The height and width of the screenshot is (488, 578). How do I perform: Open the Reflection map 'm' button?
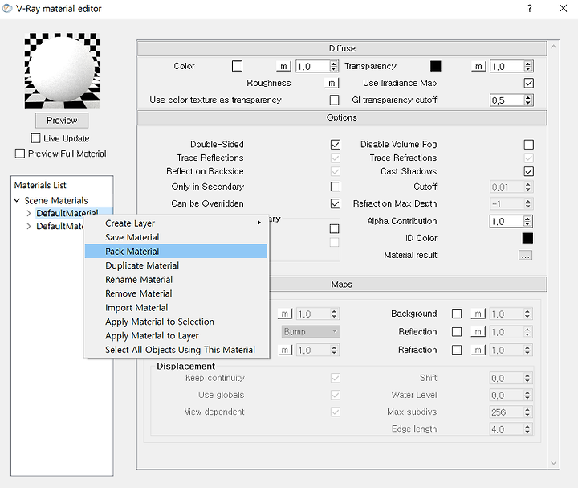pos(478,332)
